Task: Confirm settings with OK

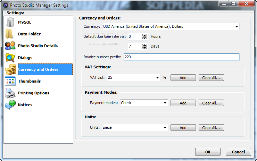Action: pos(208,152)
